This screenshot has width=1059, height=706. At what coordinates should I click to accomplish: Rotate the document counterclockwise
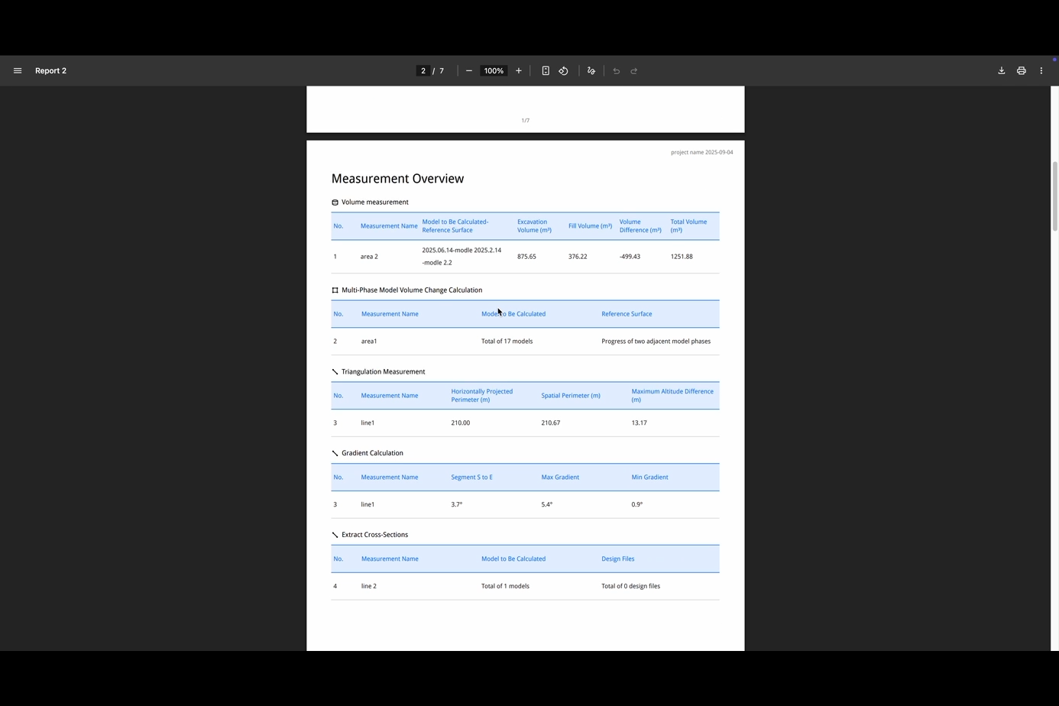coord(564,71)
